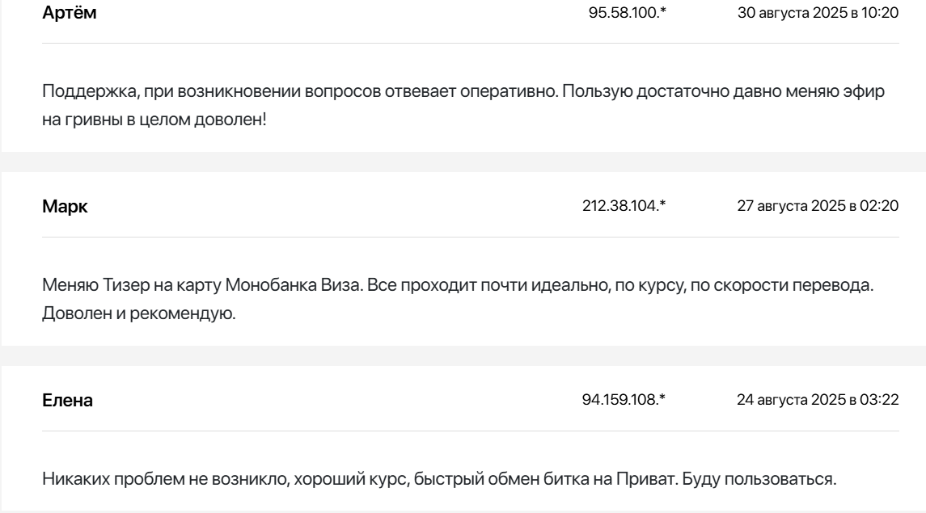Viewport: 926px width, 513px height.
Task: Click the reviewer name Марк
Action: [x=65, y=207]
